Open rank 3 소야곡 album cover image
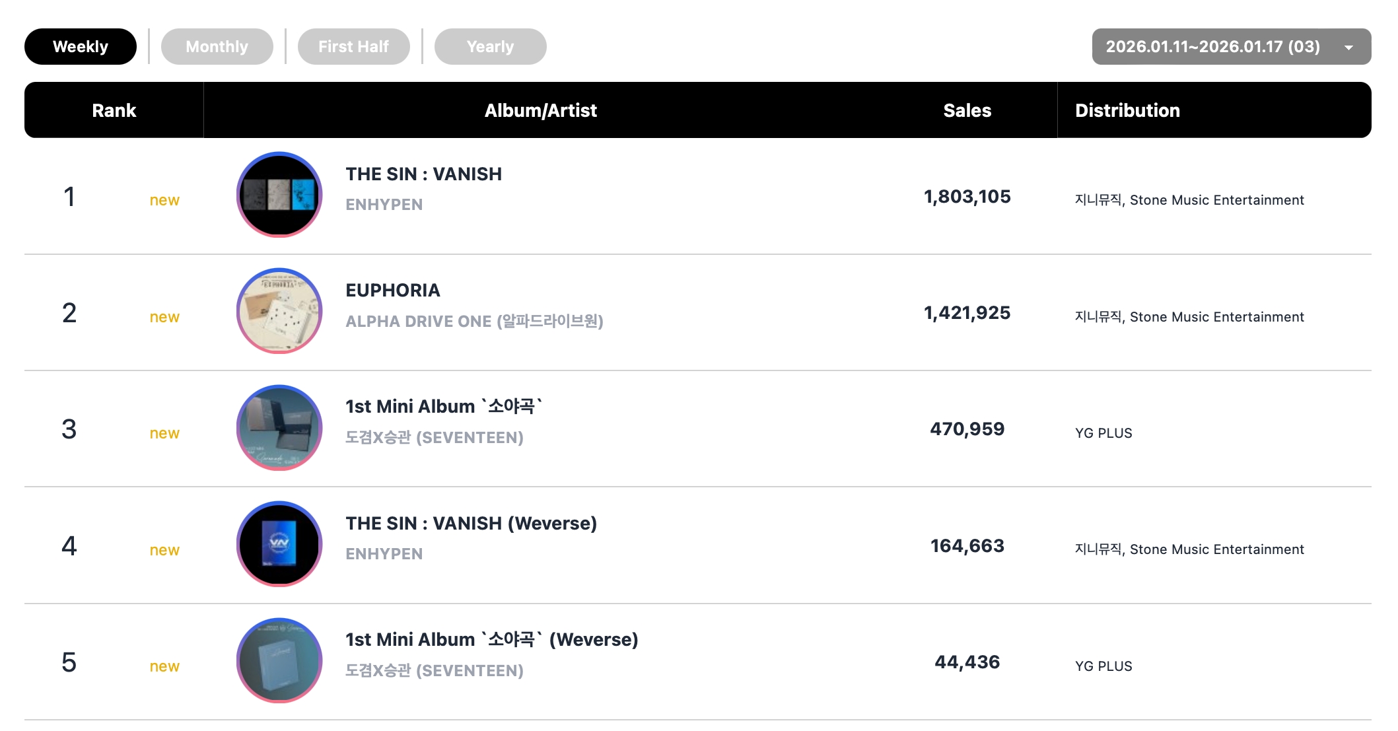This screenshot has height=731, width=1398. click(279, 428)
